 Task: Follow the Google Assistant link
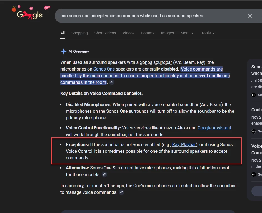[x=214, y=128]
